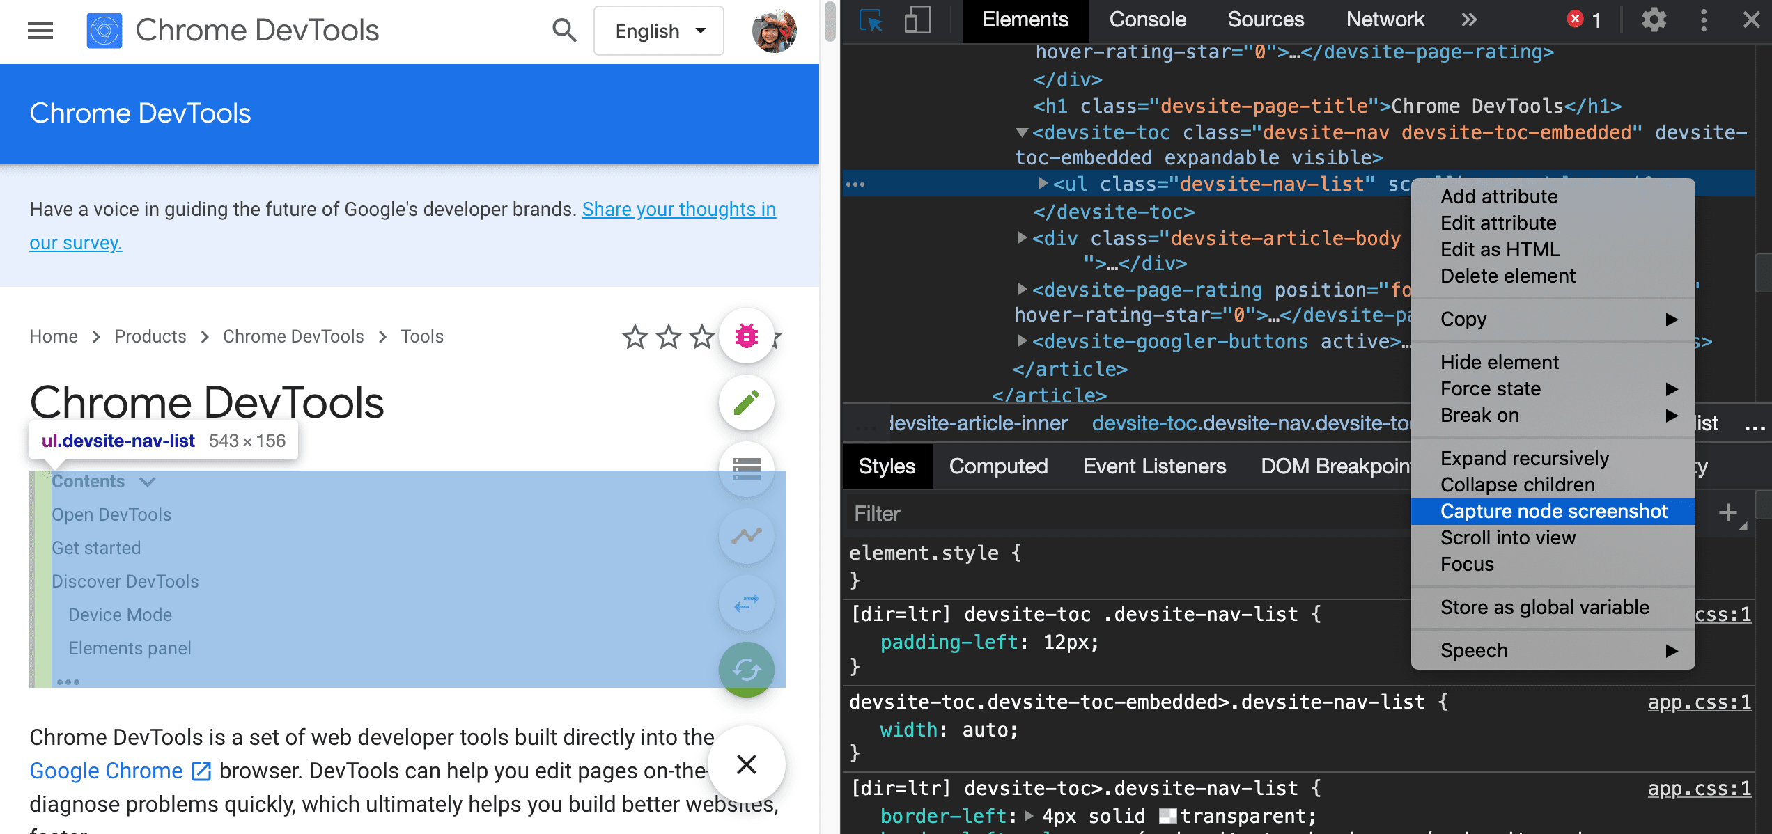Toggle first star rating on the page
Screen dimensions: 1772x834
coord(635,336)
